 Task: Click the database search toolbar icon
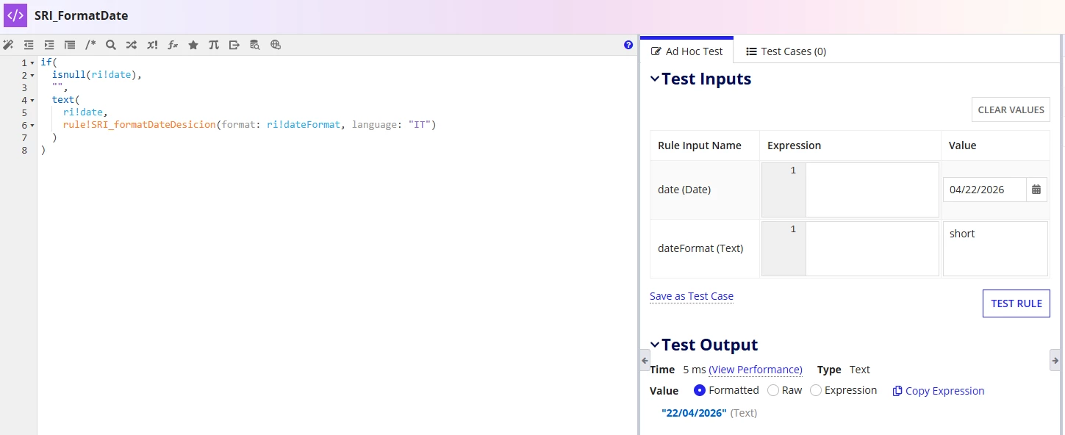point(255,45)
